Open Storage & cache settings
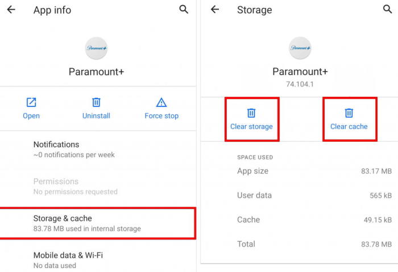The image size is (398, 272). 98,223
